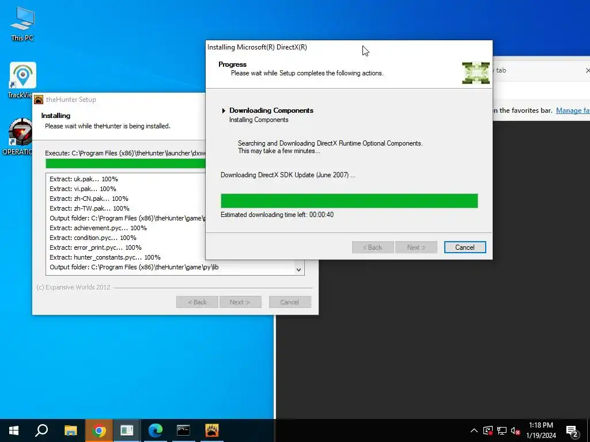Cancel the DirectX installation
The image size is (590, 442).
465,247
